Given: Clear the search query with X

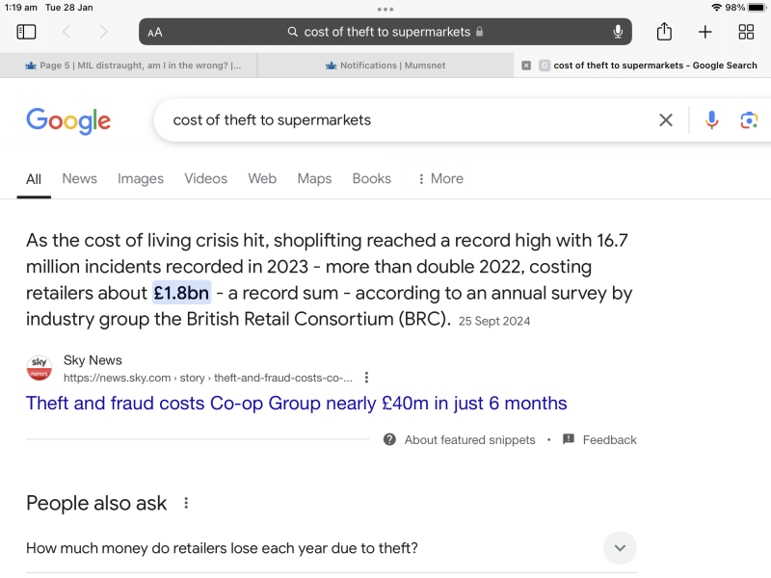Looking at the screenshot, I should click(666, 119).
